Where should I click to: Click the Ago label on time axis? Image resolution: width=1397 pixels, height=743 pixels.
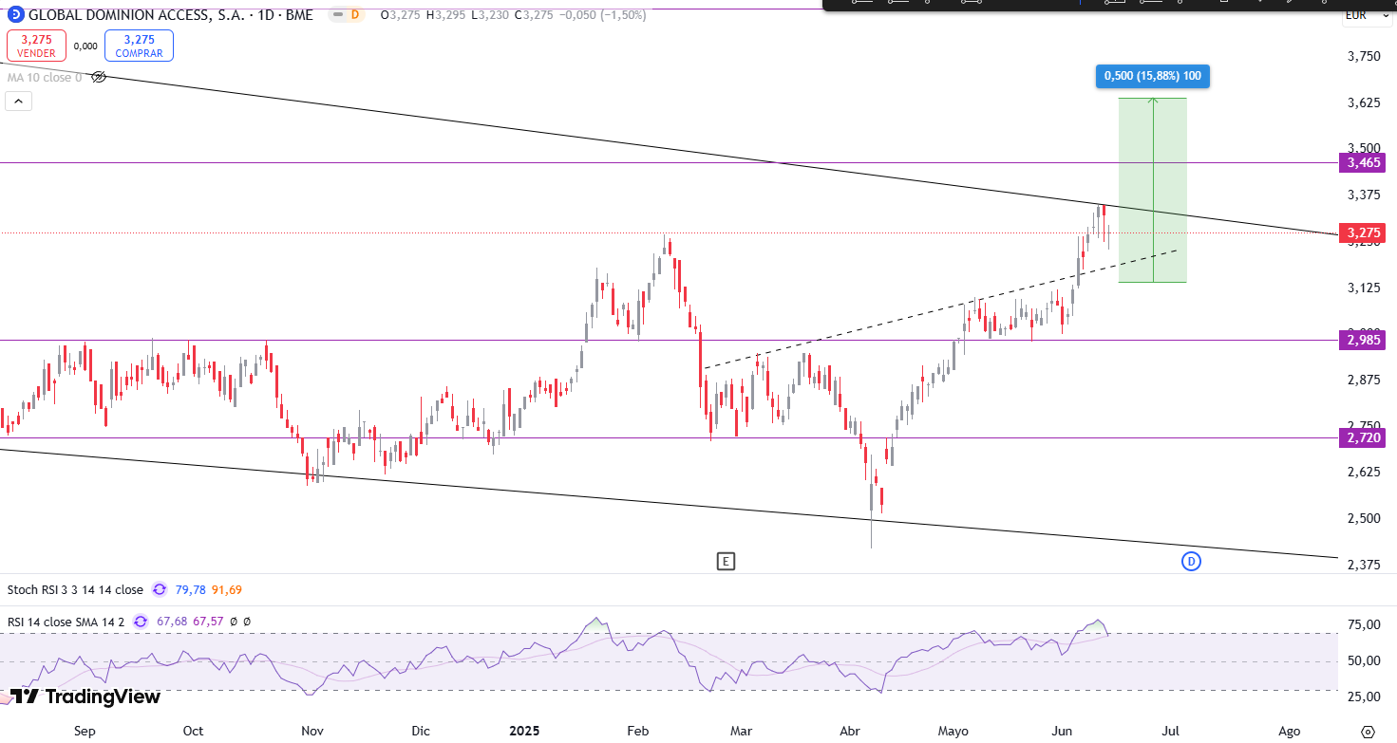[x=1289, y=732]
